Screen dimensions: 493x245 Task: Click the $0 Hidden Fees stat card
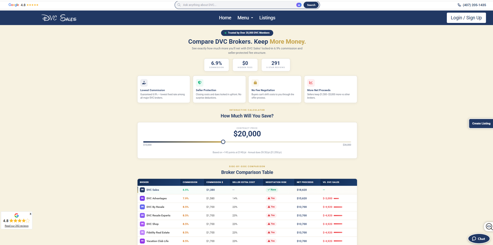(x=245, y=65)
